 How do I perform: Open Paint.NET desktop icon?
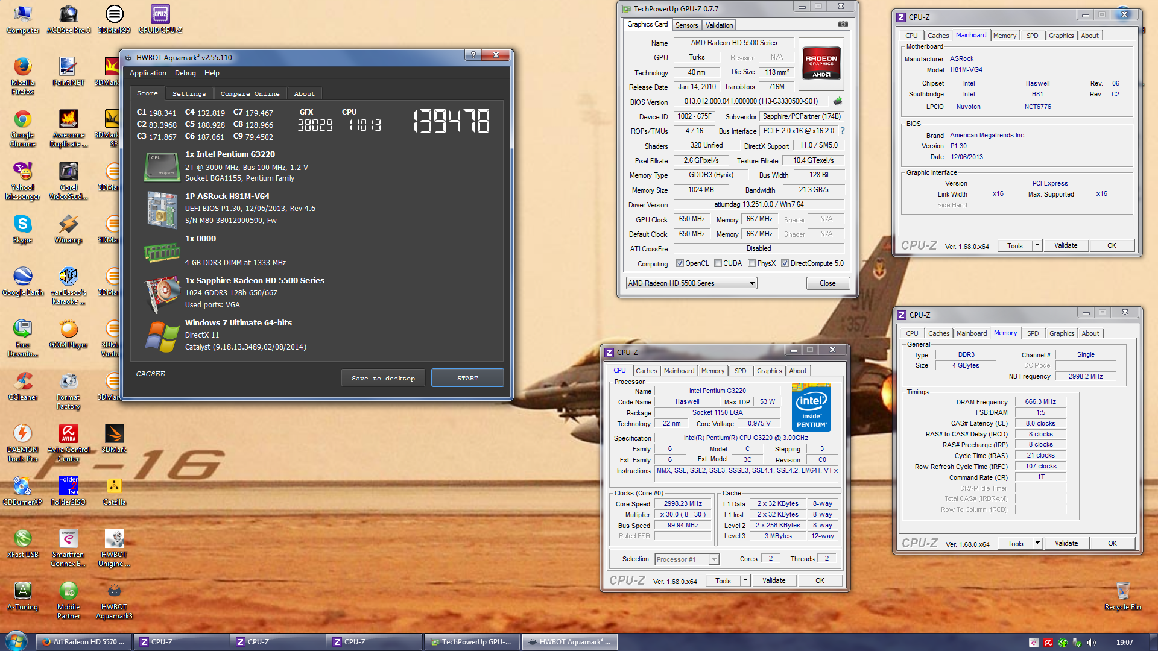point(68,71)
